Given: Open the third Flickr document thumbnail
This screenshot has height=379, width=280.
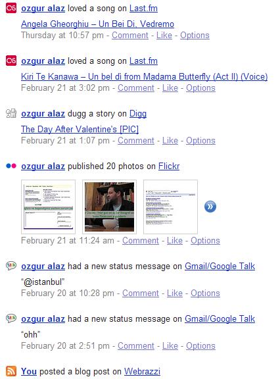Looking at the screenshot, I should tap(170, 207).
